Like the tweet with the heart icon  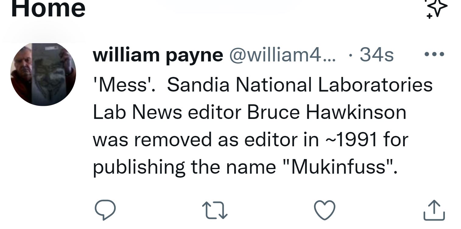tap(324, 210)
